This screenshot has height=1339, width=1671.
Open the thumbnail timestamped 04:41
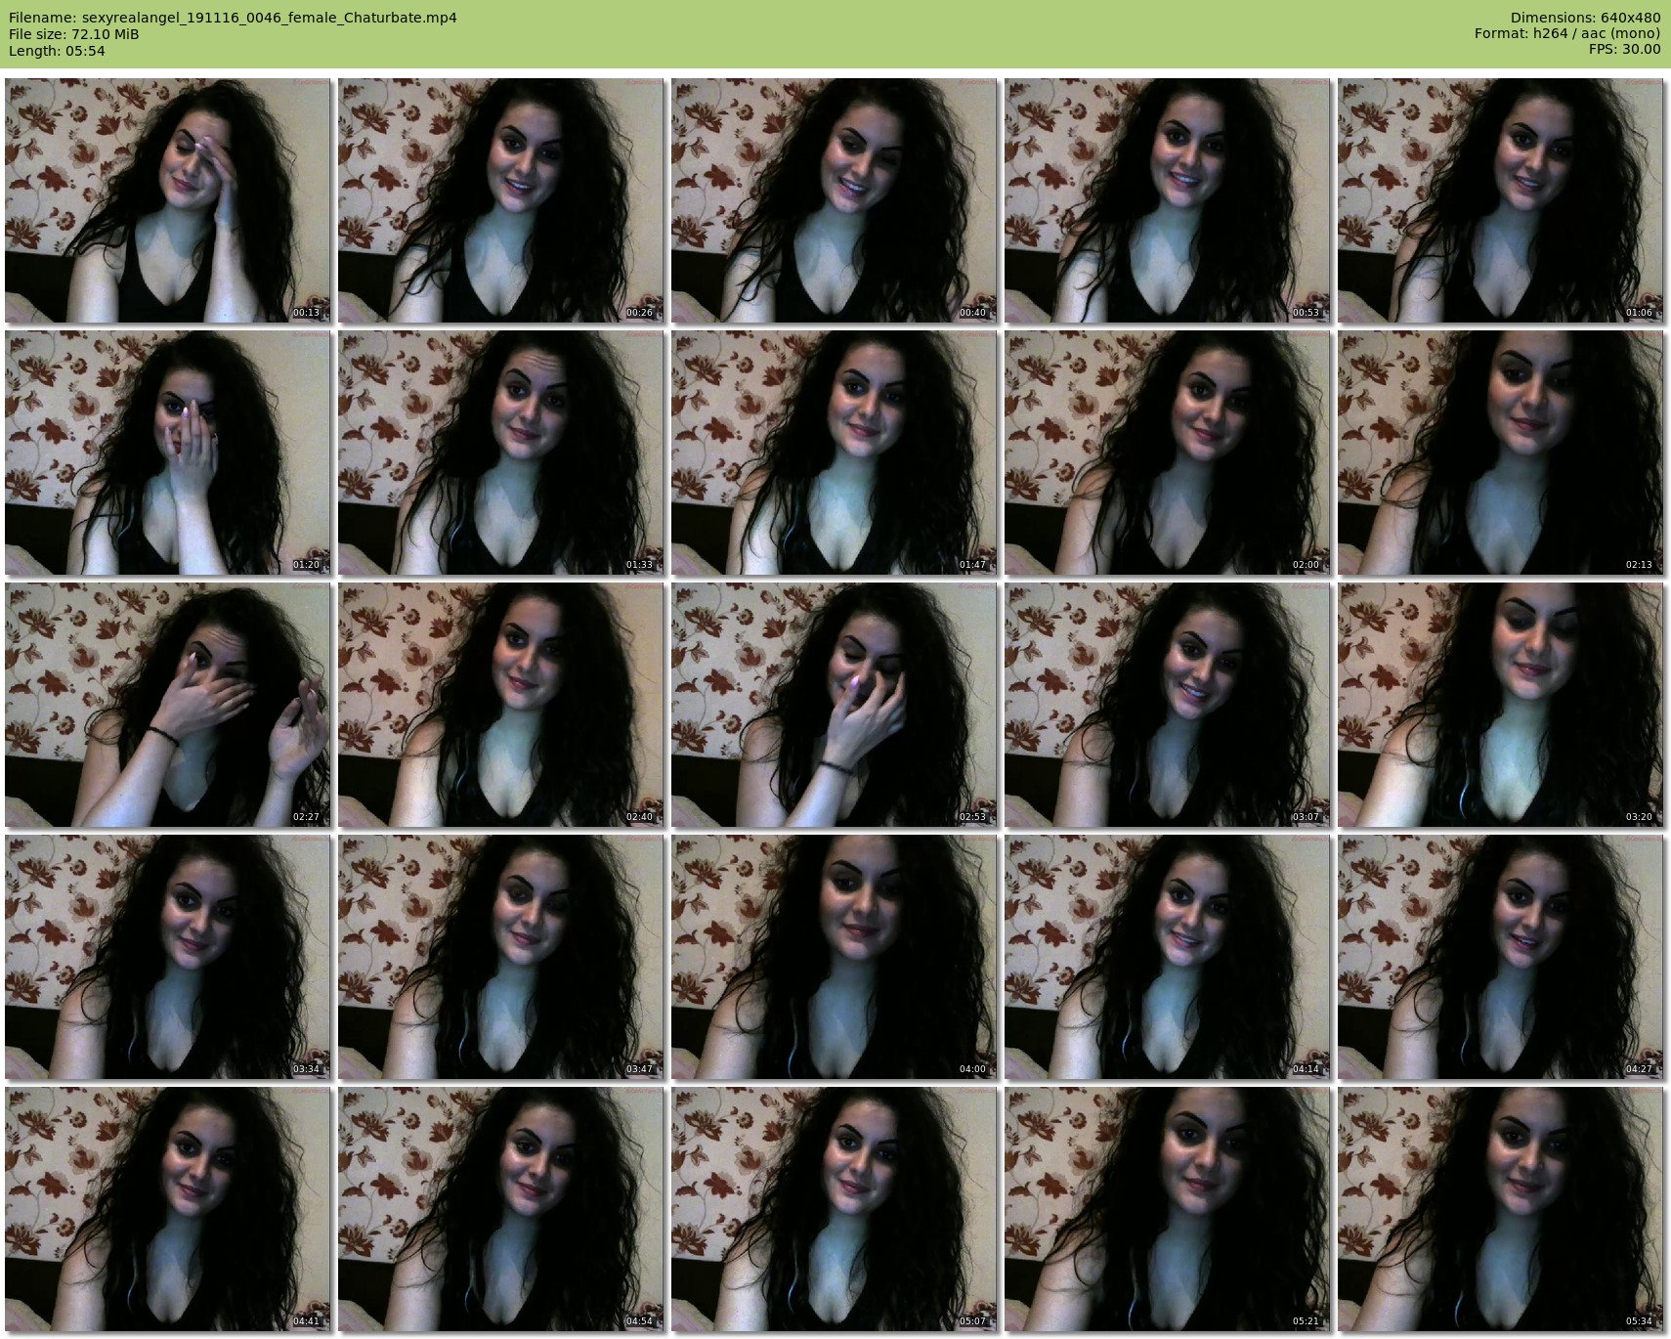coord(167,1209)
